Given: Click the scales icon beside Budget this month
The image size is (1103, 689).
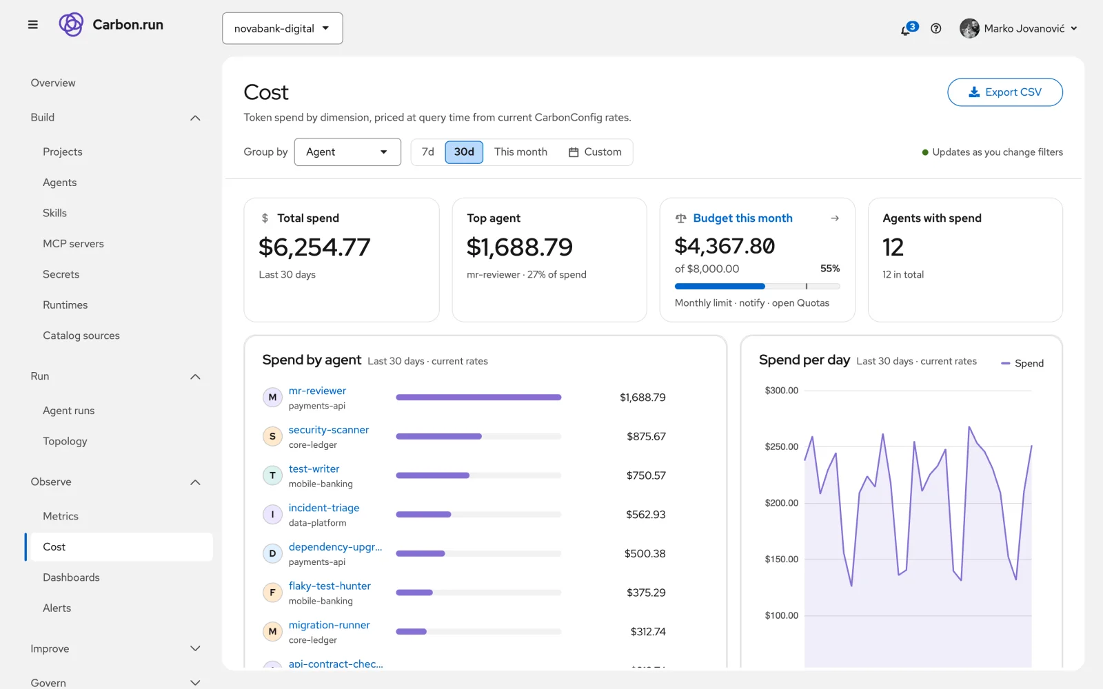Looking at the screenshot, I should coord(681,218).
